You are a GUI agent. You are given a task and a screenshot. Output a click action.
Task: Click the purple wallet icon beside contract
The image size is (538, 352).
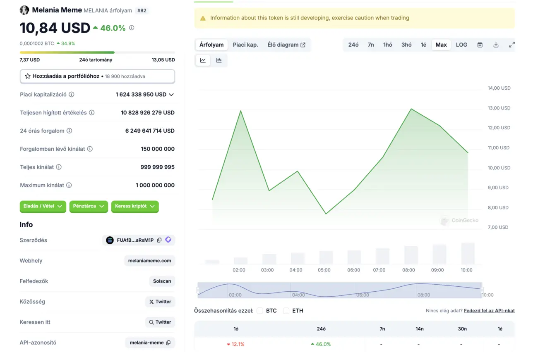pyautogui.click(x=168, y=240)
